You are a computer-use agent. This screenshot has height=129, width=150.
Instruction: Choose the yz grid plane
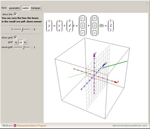pos(21,42)
